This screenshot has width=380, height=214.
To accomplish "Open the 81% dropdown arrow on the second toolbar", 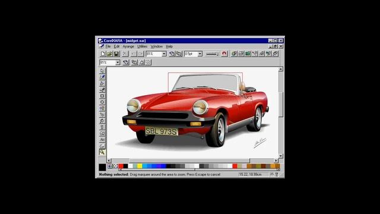I will pyautogui.click(x=118, y=62).
